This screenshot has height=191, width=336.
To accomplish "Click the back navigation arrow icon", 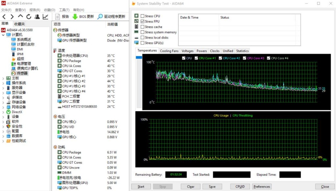I will coord(4,17).
